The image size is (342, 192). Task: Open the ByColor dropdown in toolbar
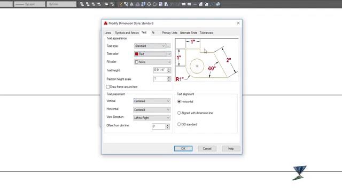61,4
